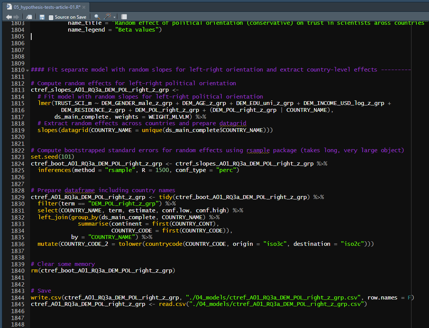The height and width of the screenshot is (328, 429).
Task: Go forward to next source location
Action: tap(16, 17)
